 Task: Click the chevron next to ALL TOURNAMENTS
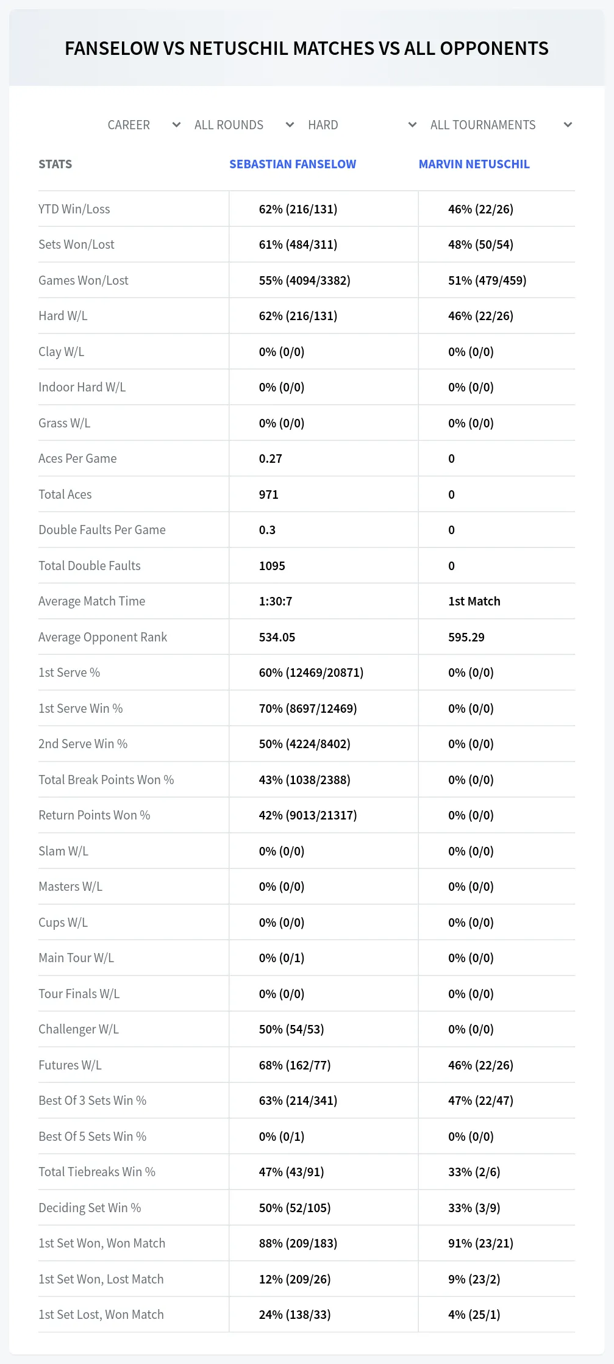[568, 125]
